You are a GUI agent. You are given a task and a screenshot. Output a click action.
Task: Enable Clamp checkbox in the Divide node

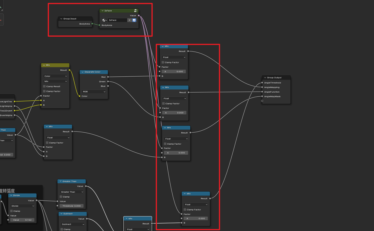point(12,211)
